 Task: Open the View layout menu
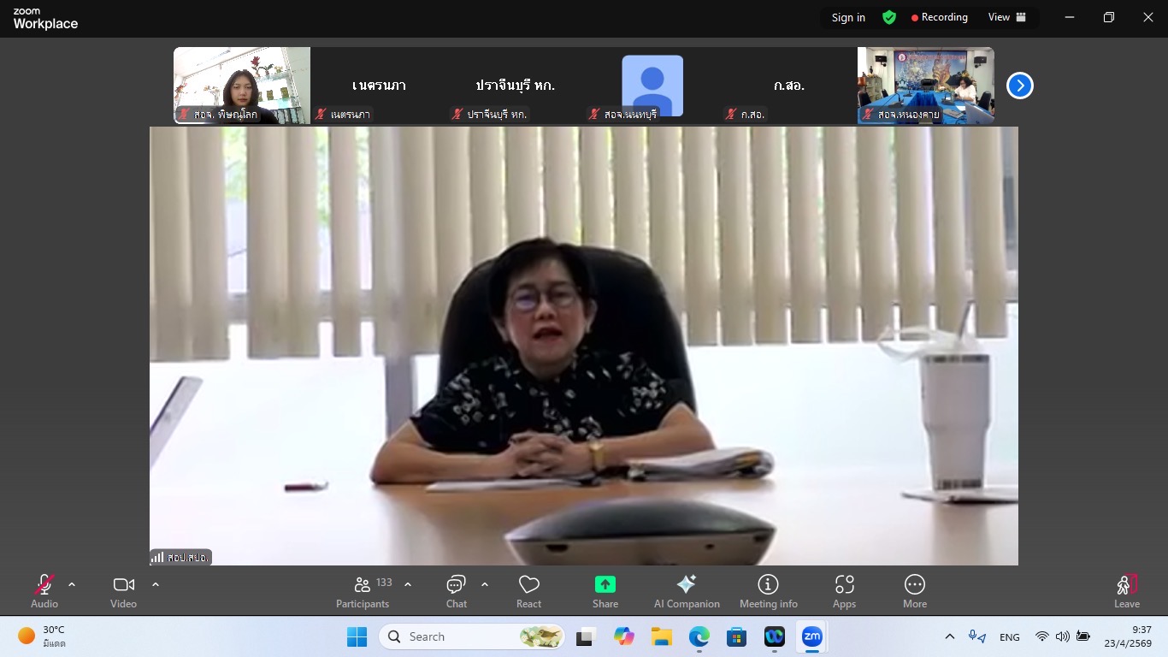(x=1006, y=17)
